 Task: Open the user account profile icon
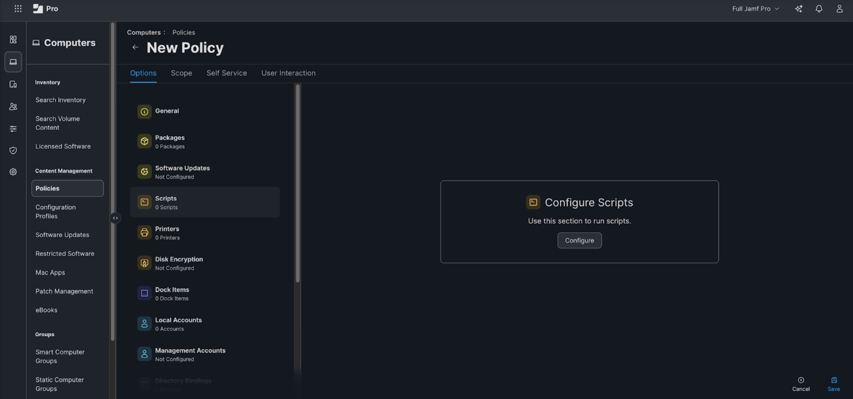839,8
